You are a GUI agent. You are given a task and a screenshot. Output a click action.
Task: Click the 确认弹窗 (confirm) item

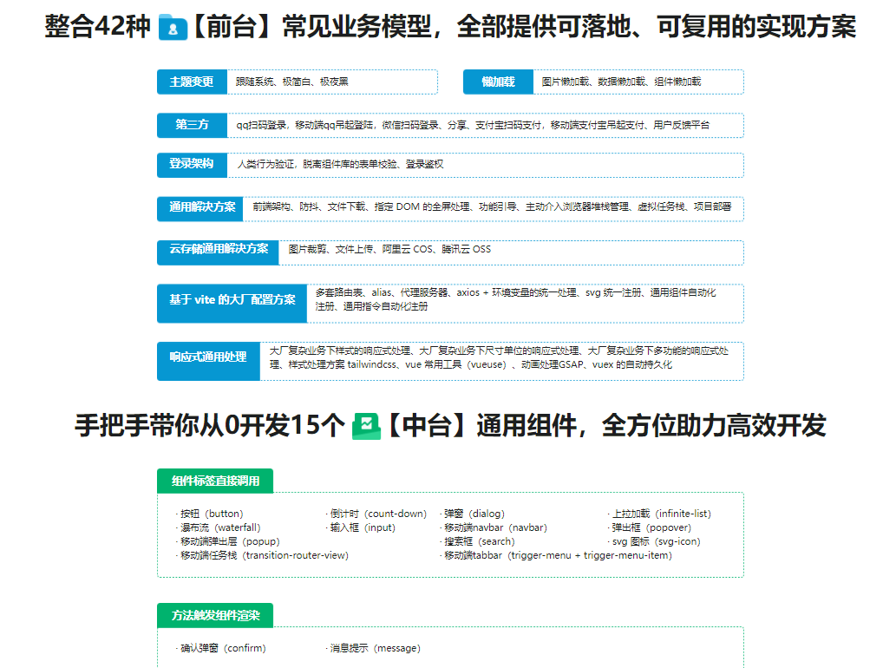point(222,648)
